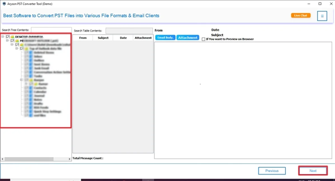335x181 pixels.
Task: Toggle the Microsoft Outlook (.pst) node checkbox
Action: click(12, 41)
